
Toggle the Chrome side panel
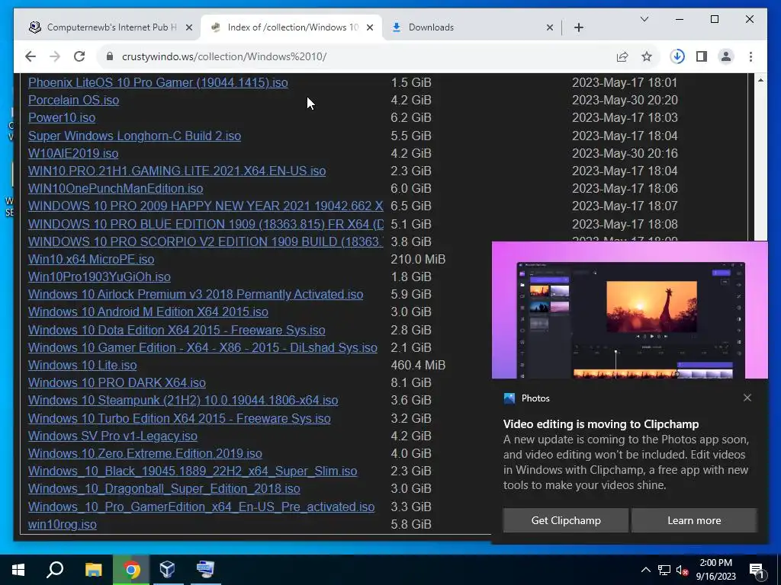click(x=702, y=56)
